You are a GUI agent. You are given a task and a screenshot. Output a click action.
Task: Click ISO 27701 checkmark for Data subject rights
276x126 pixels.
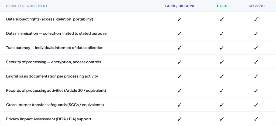pos(256,19)
